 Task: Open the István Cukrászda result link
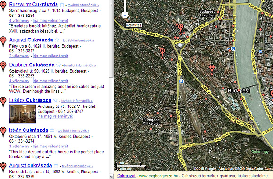pos(29,130)
